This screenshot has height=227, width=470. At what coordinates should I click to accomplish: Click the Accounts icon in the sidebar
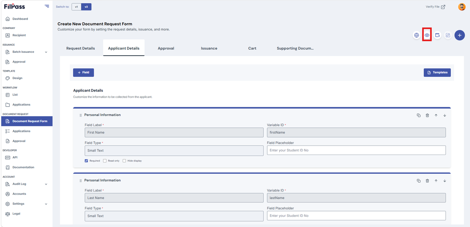8,194
